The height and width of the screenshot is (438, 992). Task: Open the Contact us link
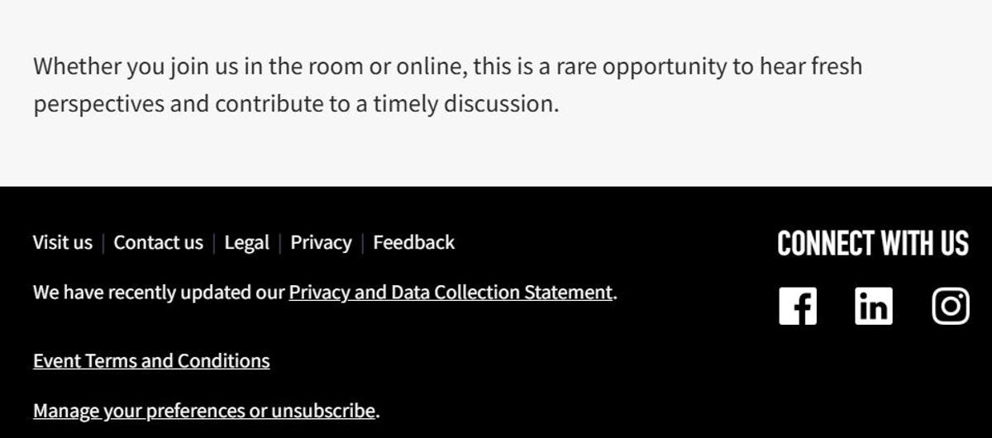pos(158,243)
